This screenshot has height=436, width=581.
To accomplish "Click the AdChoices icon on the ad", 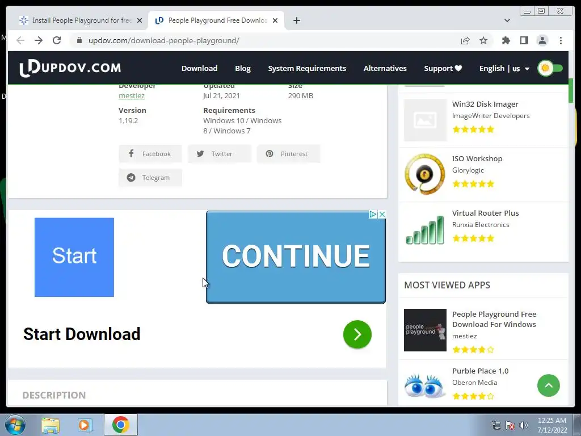I will (373, 214).
